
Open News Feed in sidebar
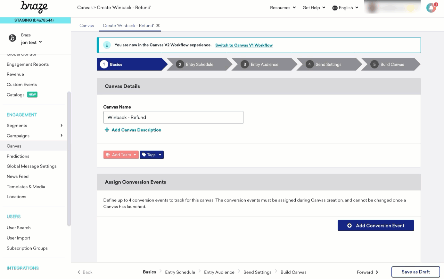(x=18, y=176)
